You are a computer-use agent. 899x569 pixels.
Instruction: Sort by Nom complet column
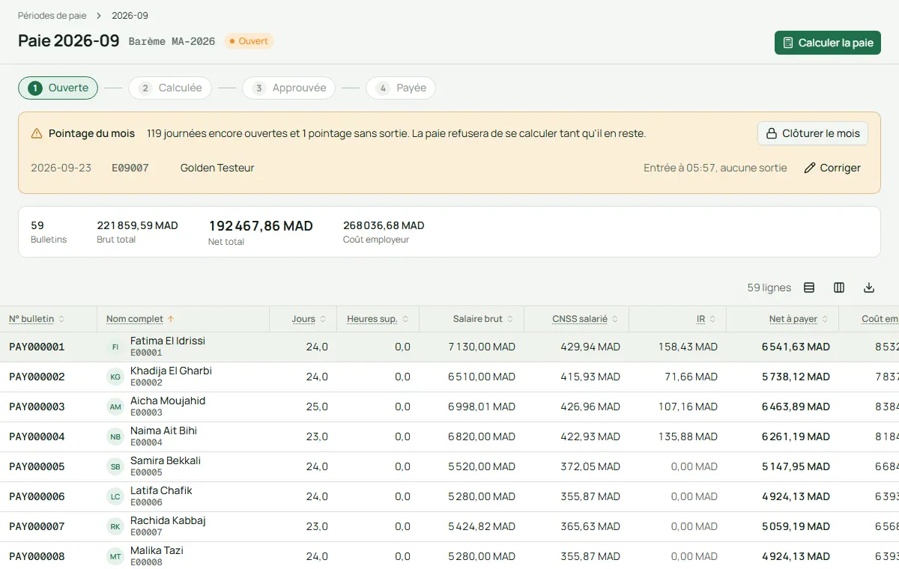(140, 319)
